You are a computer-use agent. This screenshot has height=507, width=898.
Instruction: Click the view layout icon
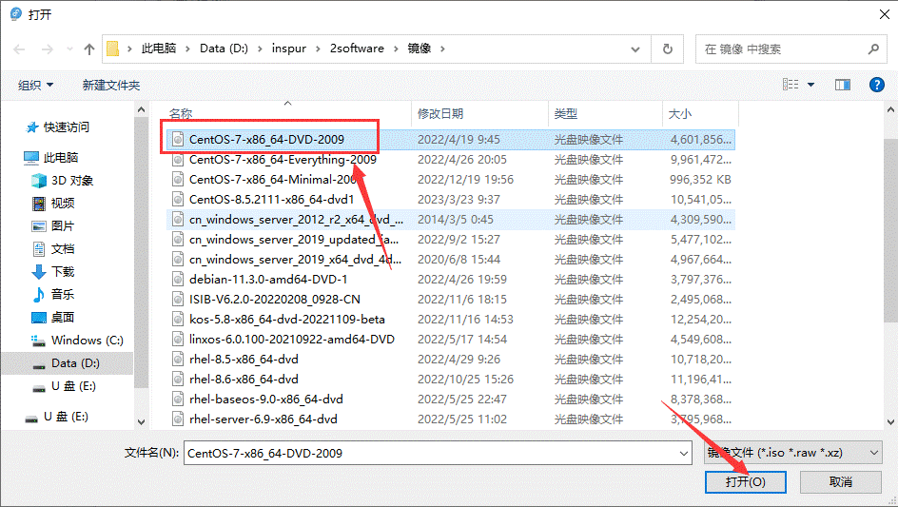tap(791, 85)
